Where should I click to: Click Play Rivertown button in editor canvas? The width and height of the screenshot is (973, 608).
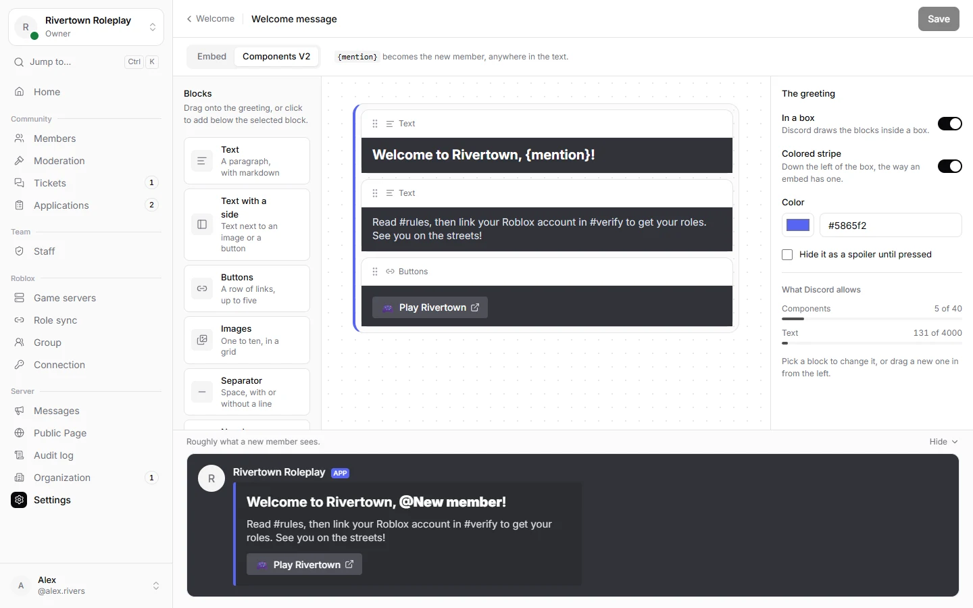(x=430, y=307)
